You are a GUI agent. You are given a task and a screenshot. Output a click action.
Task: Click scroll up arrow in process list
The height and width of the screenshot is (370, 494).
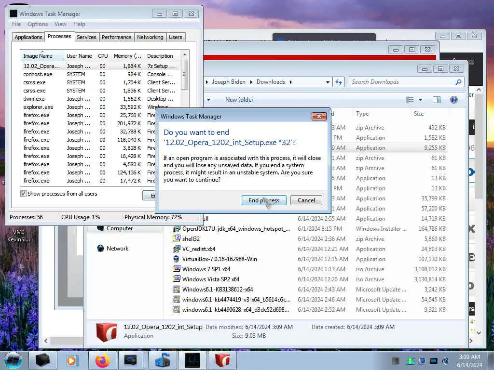185,55
